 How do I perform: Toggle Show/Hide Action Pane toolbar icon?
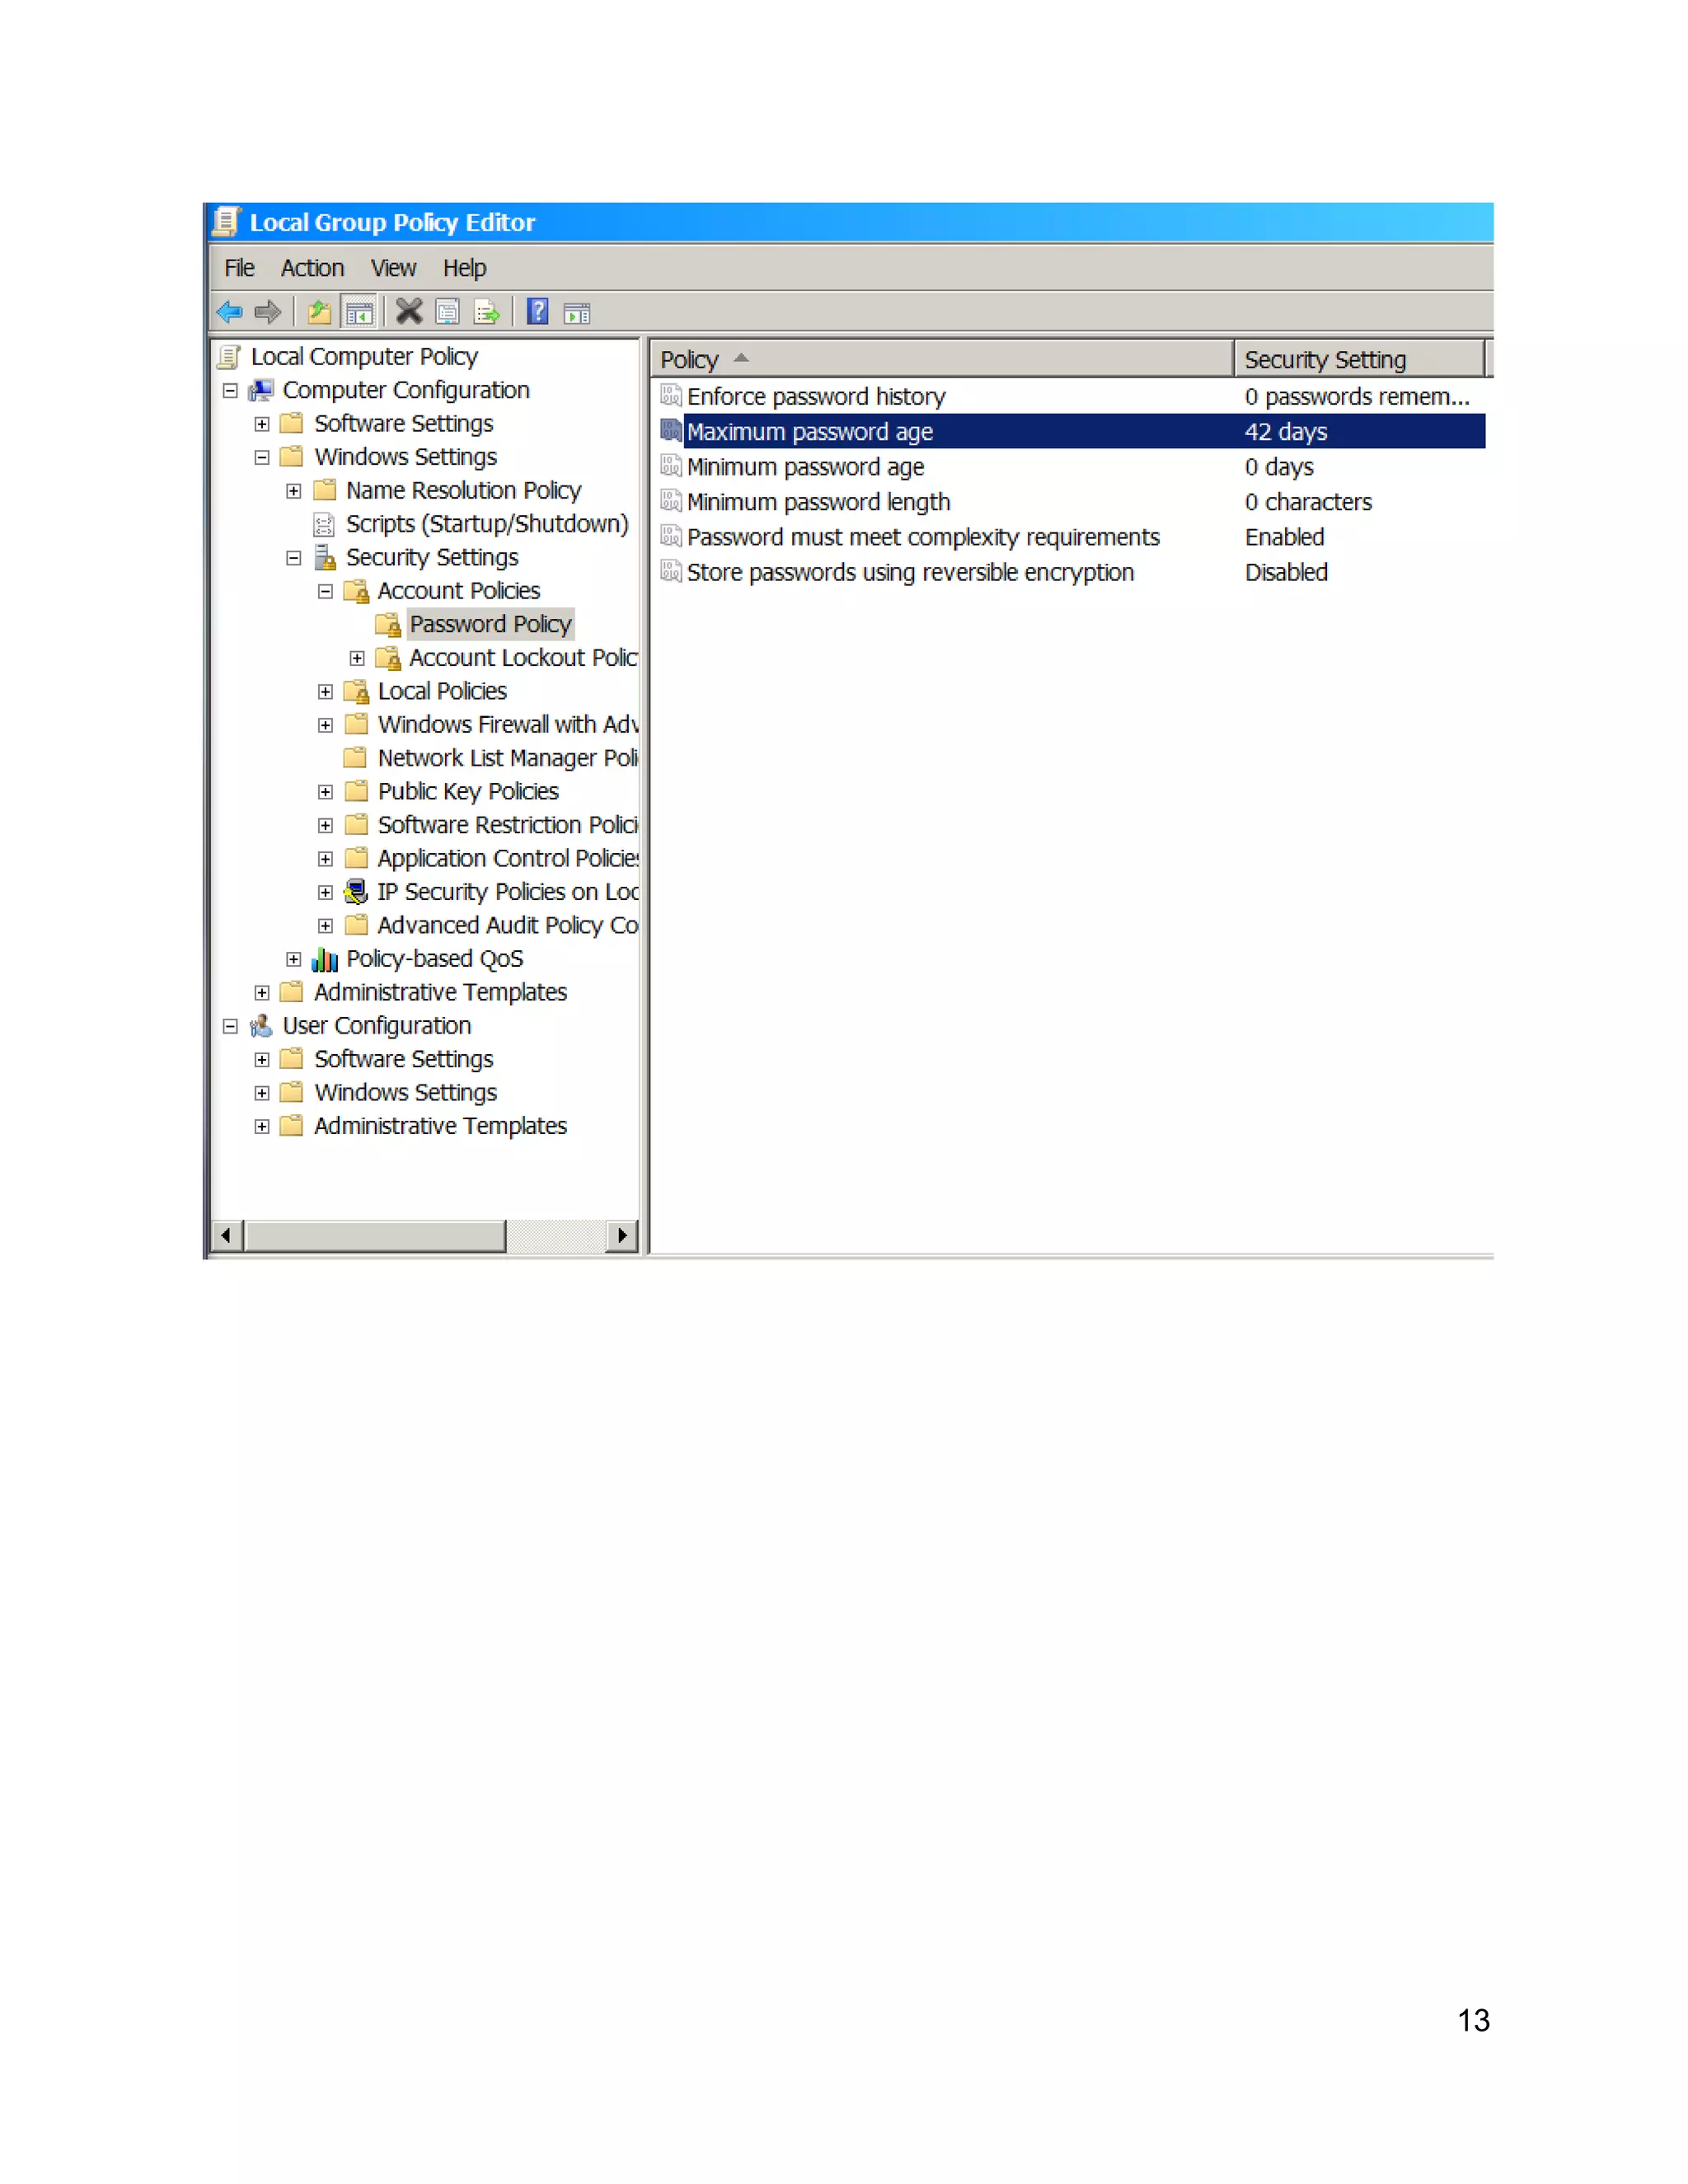tap(577, 313)
